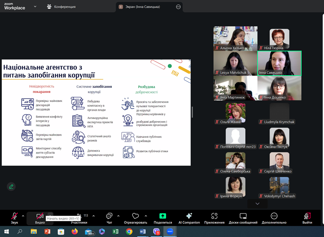Open the Чат chat panel
The height and width of the screenshot is (237, 324).
[109, 217]
